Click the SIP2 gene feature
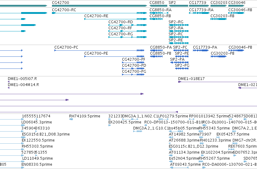This screenshot has height=169, width=257. tap(178, 6)
